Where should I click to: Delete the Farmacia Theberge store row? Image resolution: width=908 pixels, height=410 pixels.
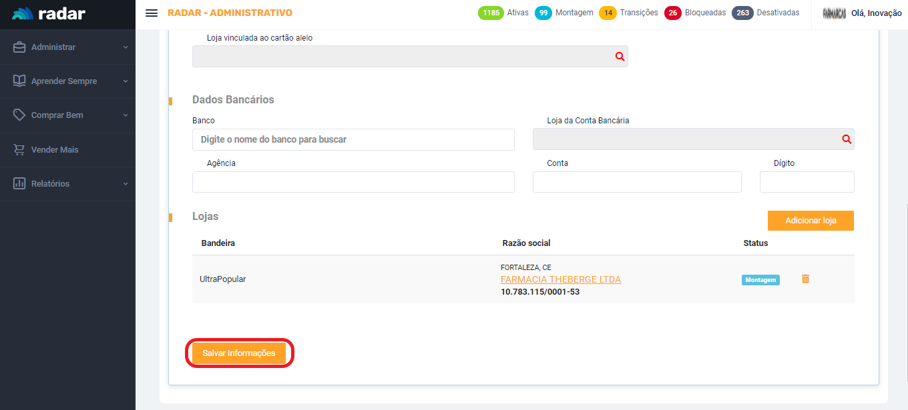tap(805, 279)
